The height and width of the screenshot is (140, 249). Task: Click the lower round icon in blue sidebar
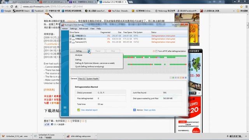(65, 112)
